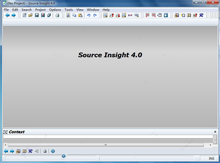Image resolution: width=220 pixels, height=163 pixels.
Task: Open the Help menu
Action: click(x=106, y=10)
